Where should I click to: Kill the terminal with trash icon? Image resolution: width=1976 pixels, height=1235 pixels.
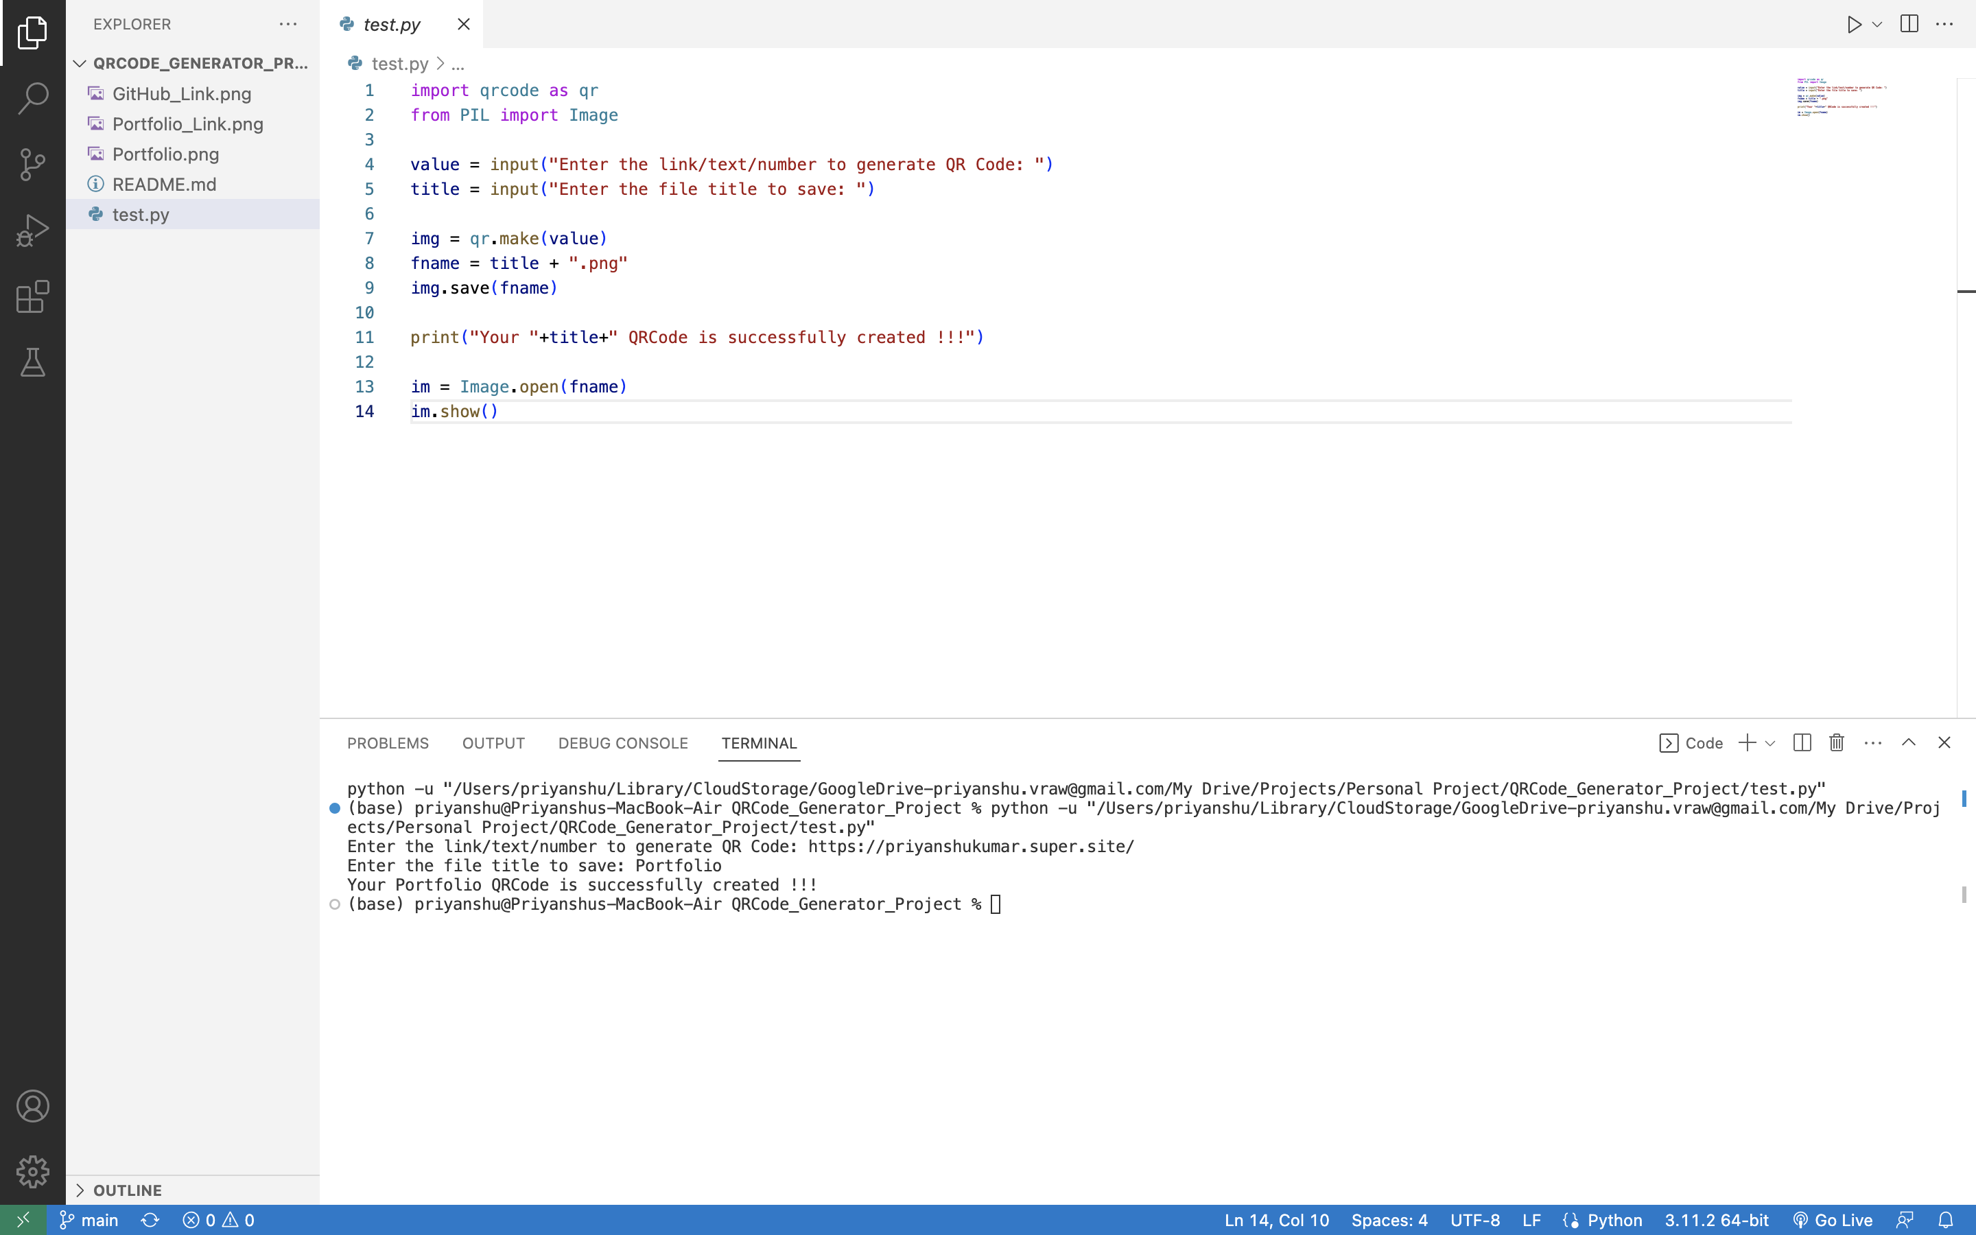1836,742
